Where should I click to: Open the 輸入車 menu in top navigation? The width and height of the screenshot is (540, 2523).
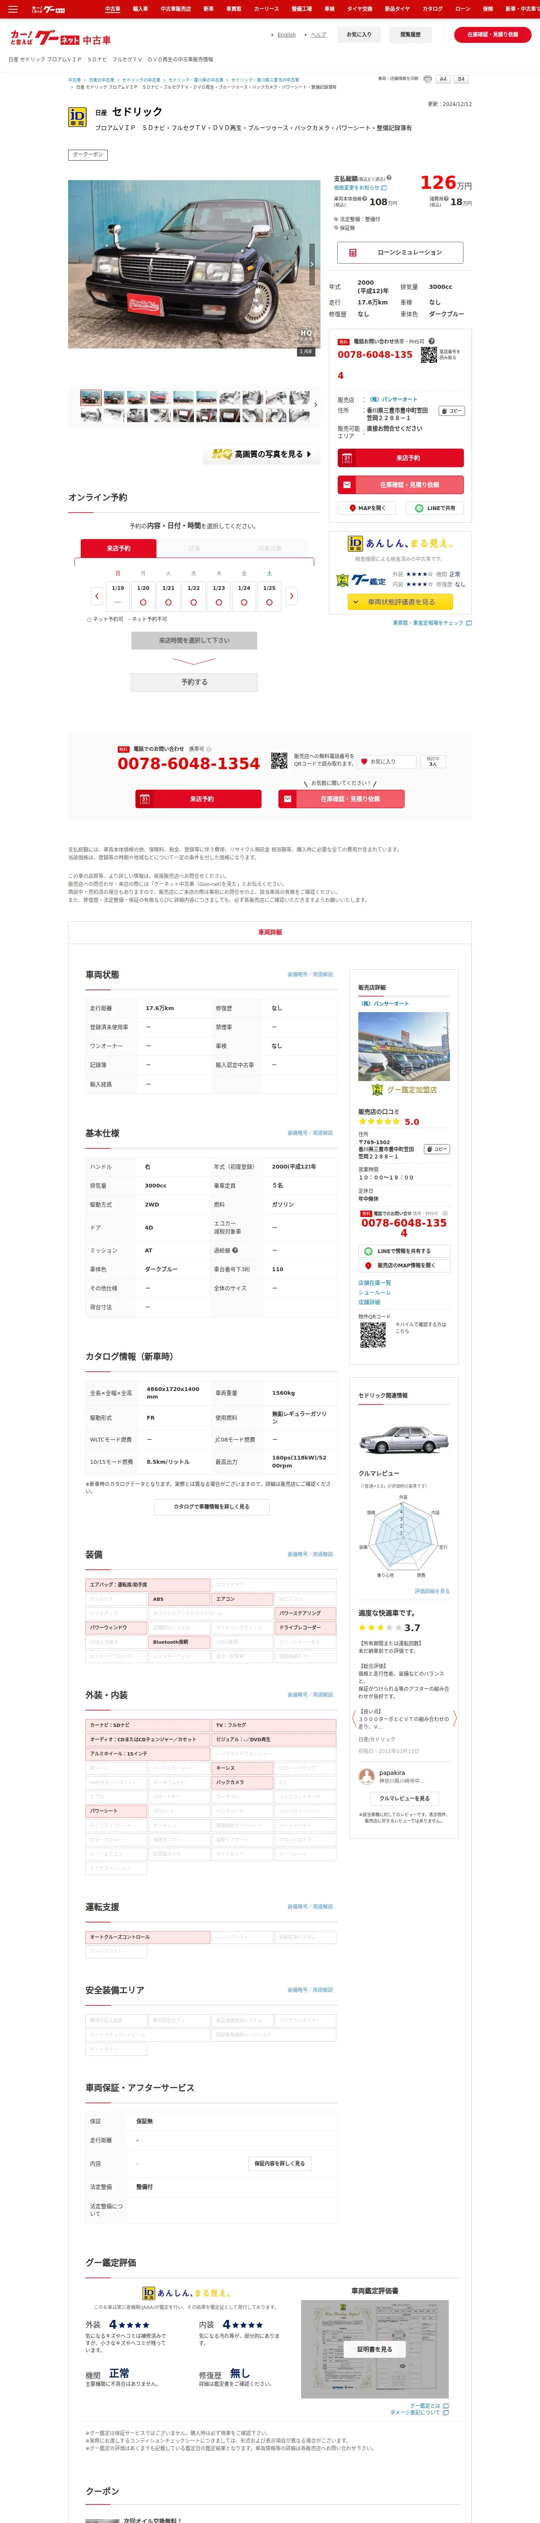(140, 9)
